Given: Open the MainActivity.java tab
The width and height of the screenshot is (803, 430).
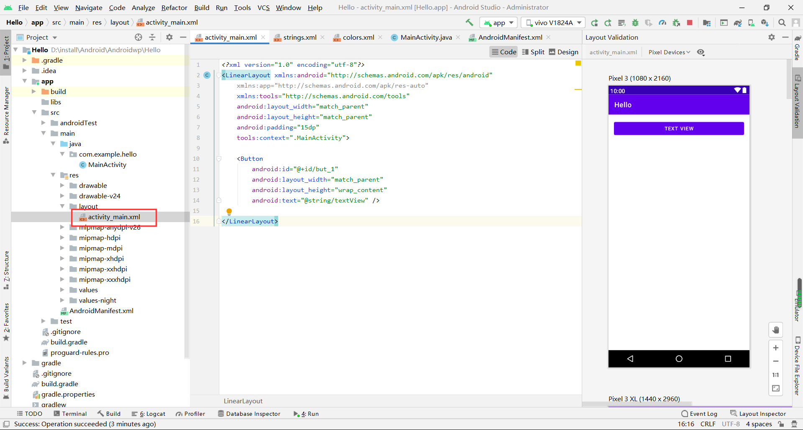Looking at the screenshot, I should (426, 37).
